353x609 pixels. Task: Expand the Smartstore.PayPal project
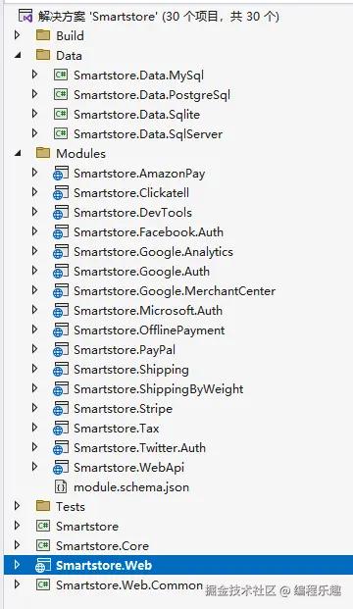click(34, 349)
